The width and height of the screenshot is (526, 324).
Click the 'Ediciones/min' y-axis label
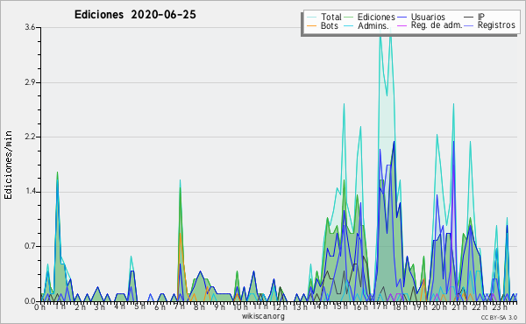[8, 165]
